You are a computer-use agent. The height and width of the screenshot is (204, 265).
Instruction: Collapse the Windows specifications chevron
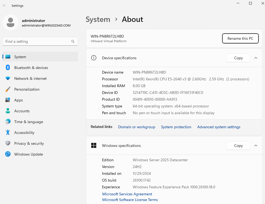[256, 146]
